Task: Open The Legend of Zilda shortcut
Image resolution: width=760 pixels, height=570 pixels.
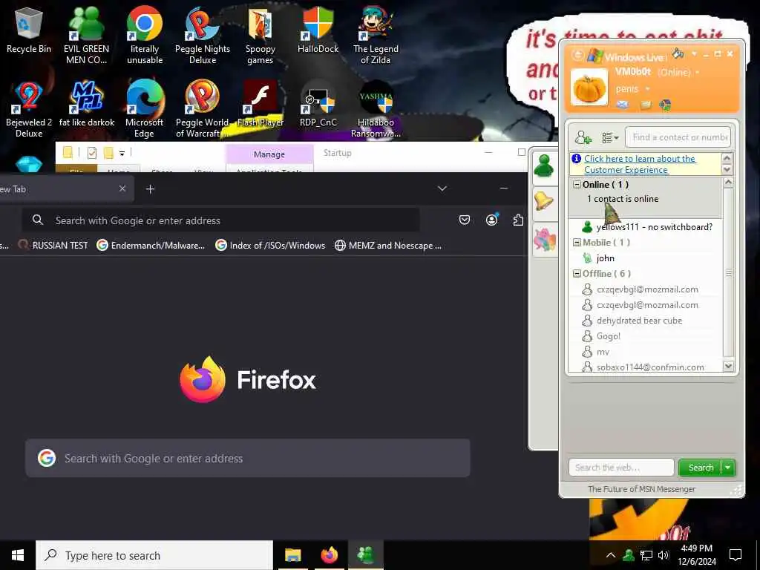Action: tap(376, 36)
